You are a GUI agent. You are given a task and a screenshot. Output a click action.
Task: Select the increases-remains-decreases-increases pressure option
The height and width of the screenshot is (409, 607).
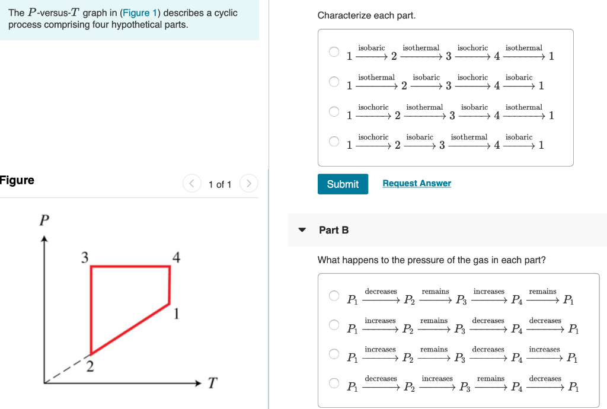pyautogui.click(x=334, y=353)
